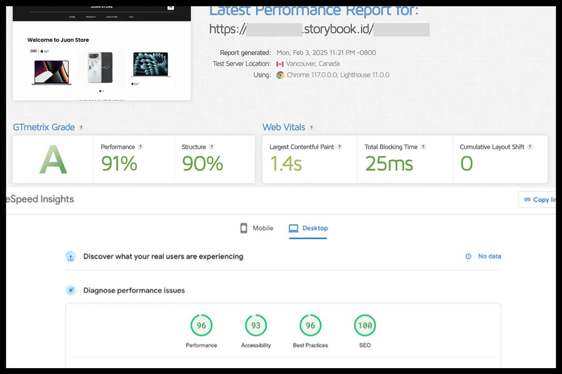Viewport: 562px width, 374px height.
Task: Click the Best Practices label
Action: 311,345
